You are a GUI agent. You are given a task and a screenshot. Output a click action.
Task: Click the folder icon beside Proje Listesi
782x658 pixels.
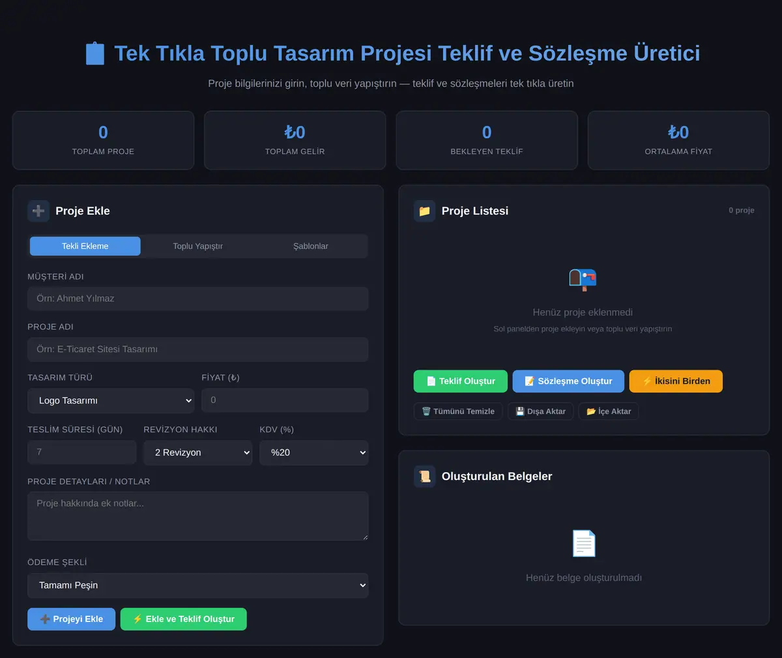424,211
